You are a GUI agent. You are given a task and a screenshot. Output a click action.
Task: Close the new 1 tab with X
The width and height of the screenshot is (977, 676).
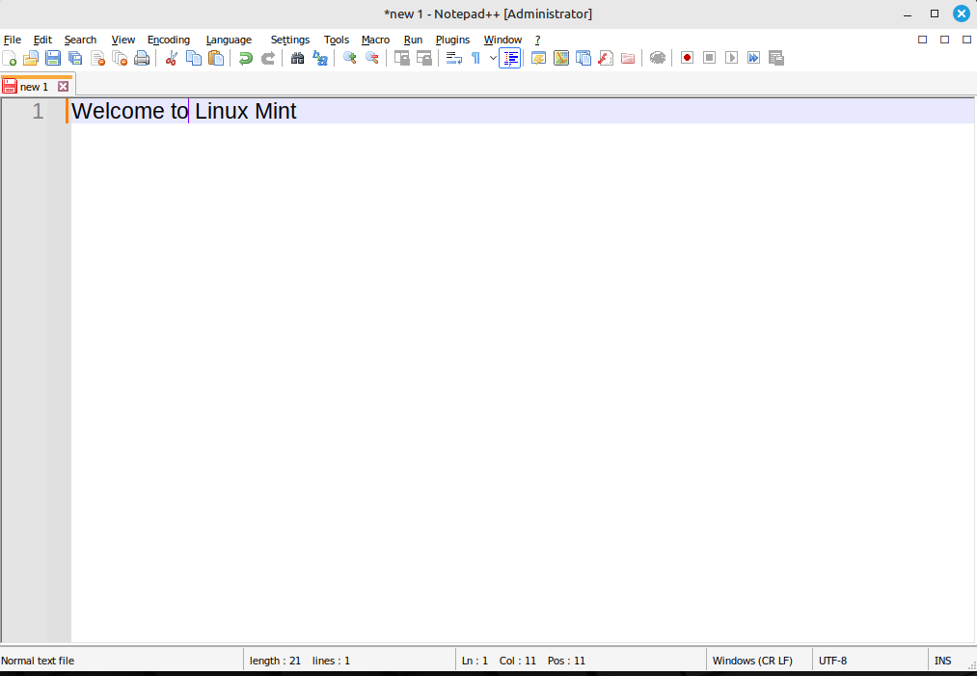point(63,87)
